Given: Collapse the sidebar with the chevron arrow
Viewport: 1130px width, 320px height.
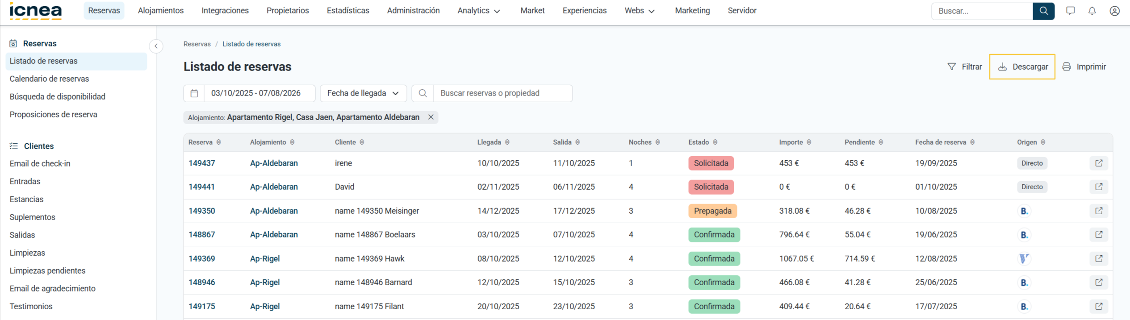Looking at the screenshot, I should pyautogui.click(x=156, y=46).
